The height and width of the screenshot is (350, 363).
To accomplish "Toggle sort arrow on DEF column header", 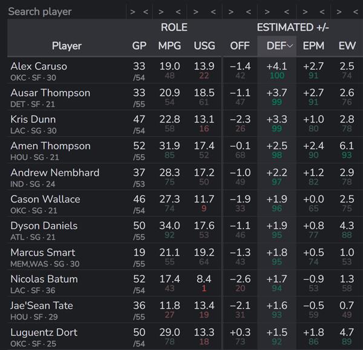I will tap(290, 46).
